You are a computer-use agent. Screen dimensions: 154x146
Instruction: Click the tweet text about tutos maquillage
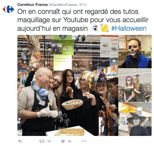click(83, 20)
